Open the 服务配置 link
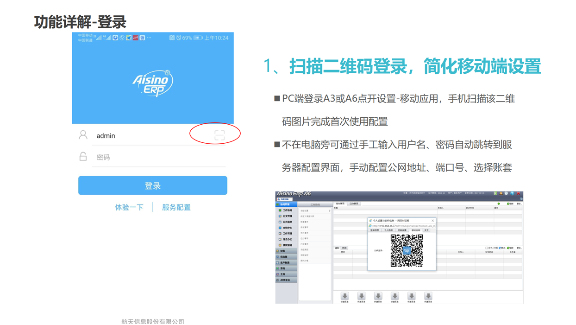The image size is (576, 325). (x=176, y=207)
